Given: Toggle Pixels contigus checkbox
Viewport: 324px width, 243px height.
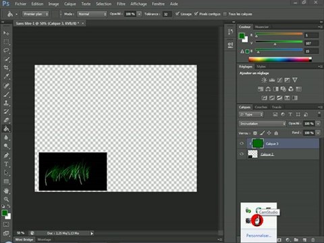Looking at the screenshot, I should [x=196, y=14].
